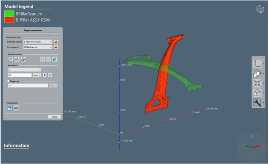
Task: Click the mirror/flip view icon
Action: click(257, 93)
